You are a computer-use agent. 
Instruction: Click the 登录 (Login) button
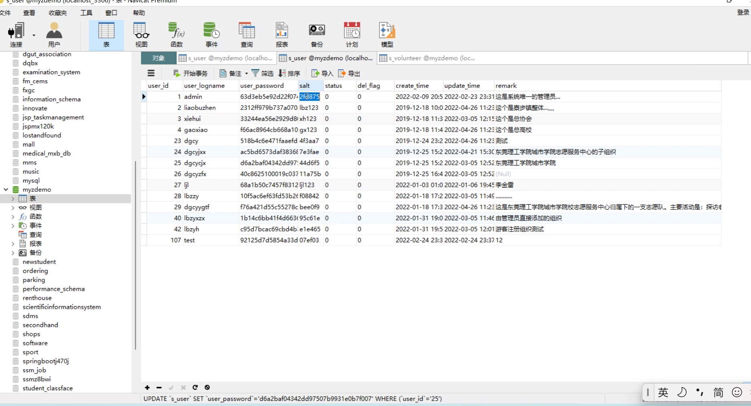pyautogui.click(x=743, y=12)
